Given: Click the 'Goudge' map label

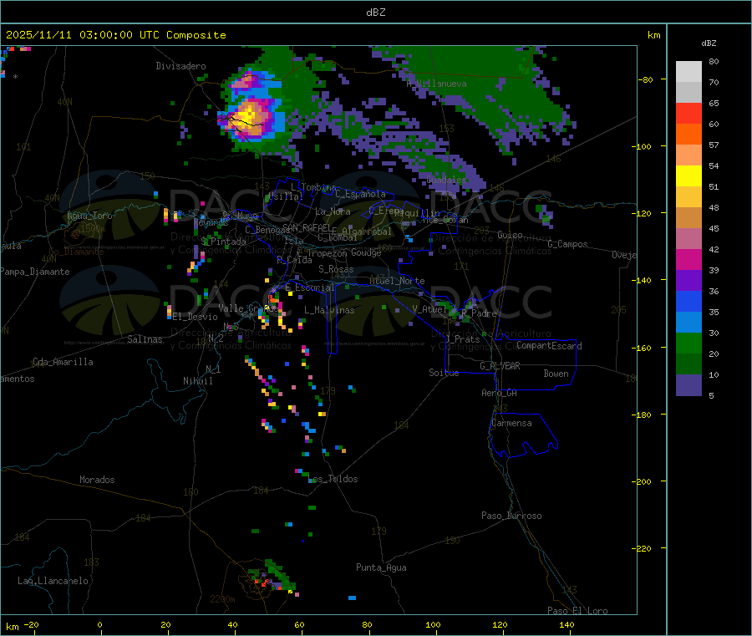Looking at the screenshot, I should [x=366, y=252].
